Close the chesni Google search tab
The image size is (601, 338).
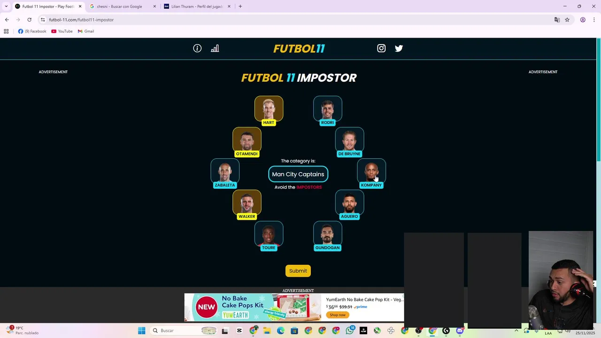pos(154,7)
